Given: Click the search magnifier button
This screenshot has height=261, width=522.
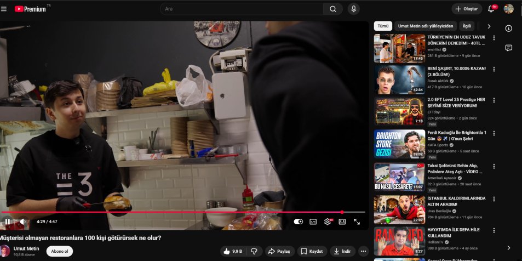Looking at the screenshot, I should (x=333, y=9).
